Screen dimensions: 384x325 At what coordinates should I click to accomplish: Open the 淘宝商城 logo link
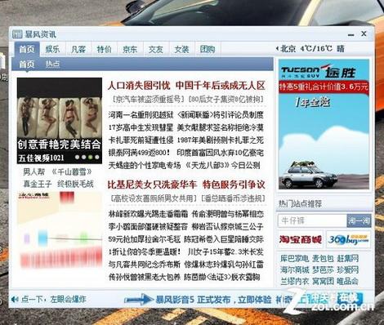tap(300, 239)
